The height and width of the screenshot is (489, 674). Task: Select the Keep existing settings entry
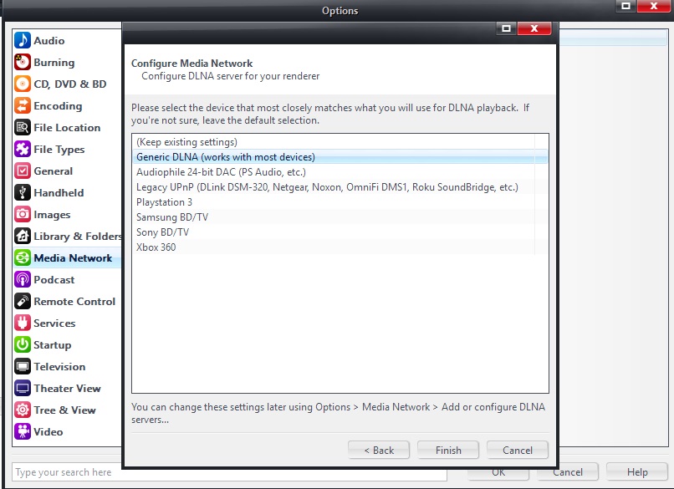point(186,142)
